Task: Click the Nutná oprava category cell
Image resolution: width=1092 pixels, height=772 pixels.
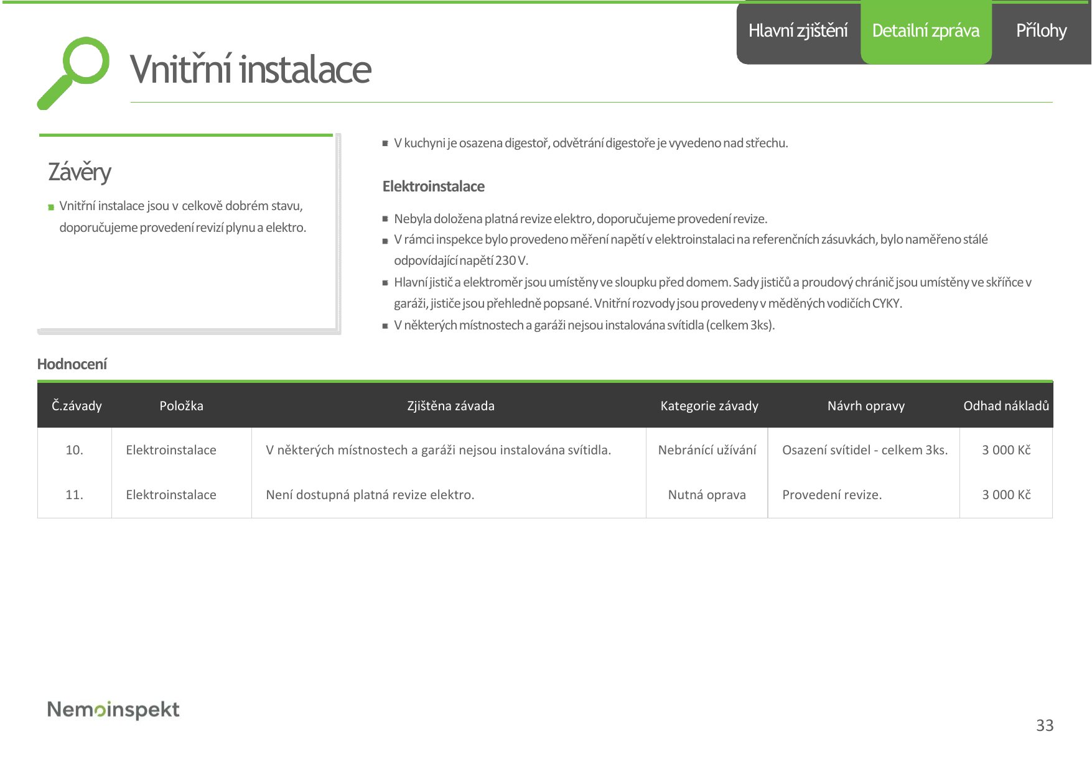Action: (x=707, y=495)
